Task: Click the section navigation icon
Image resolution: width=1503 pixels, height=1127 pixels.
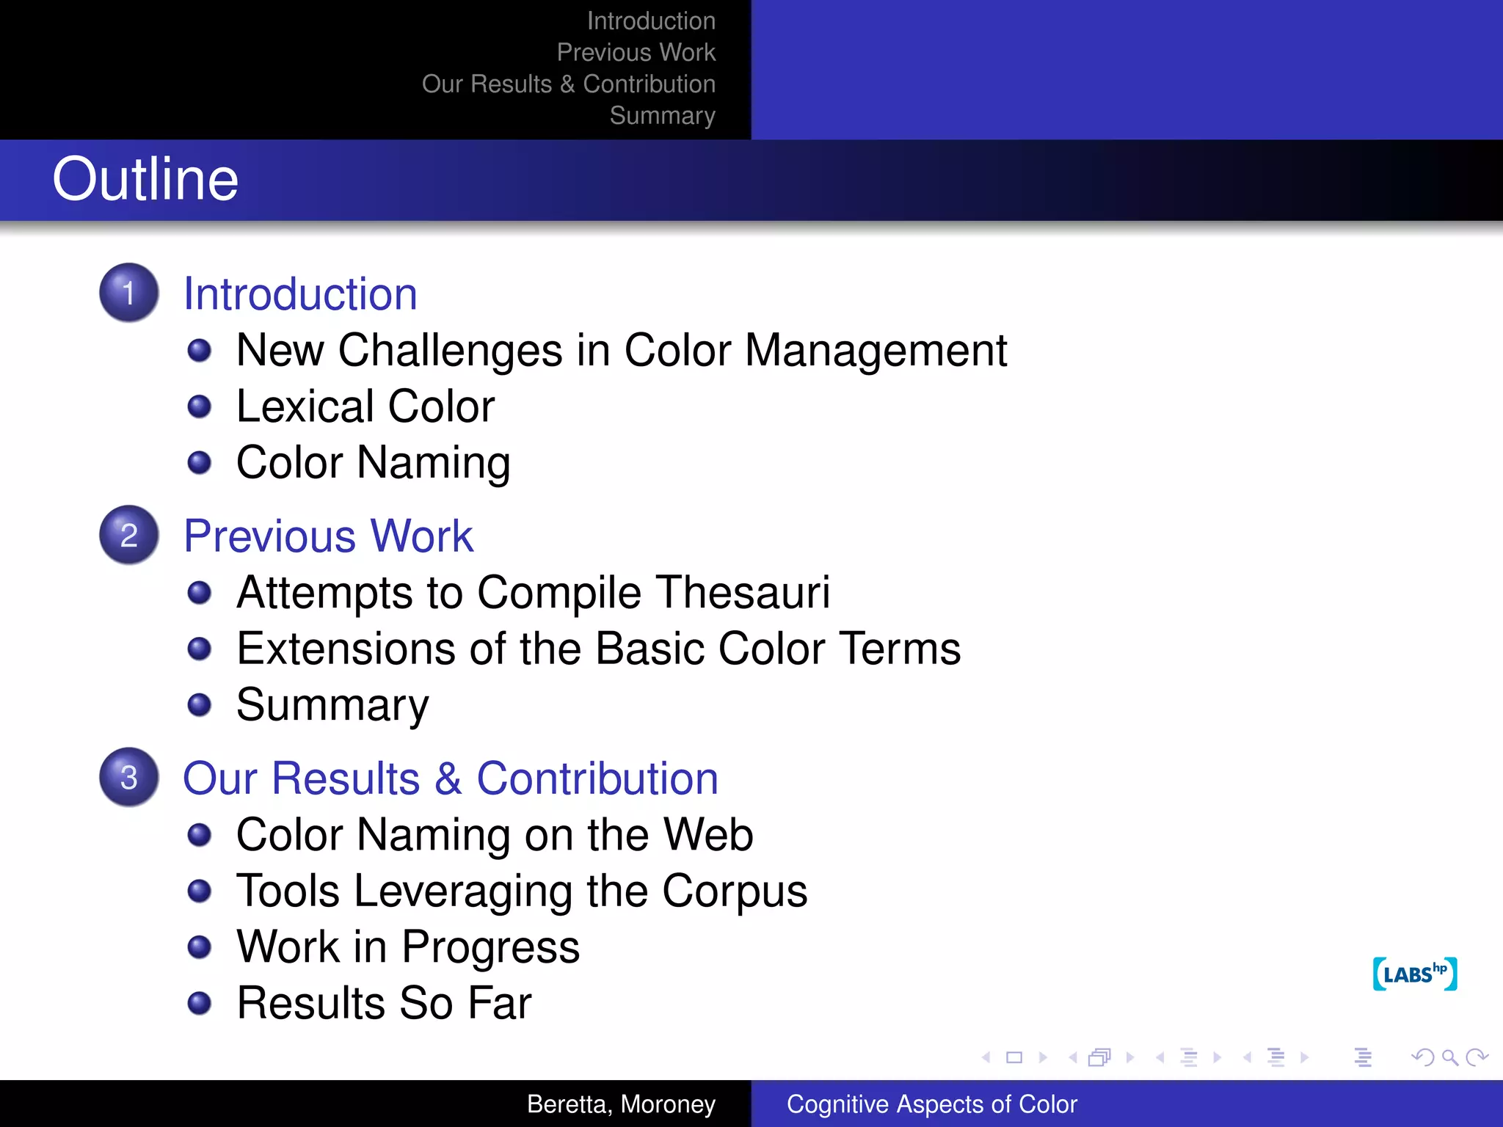Action: tap(1276, 1057)
